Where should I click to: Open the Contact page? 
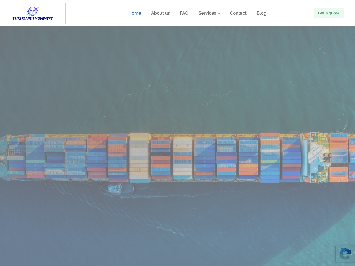[238, 13]
